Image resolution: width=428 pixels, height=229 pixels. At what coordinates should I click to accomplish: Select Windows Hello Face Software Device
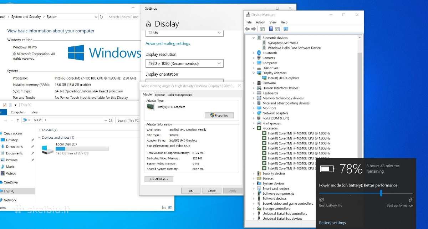[x=294, y=48]
